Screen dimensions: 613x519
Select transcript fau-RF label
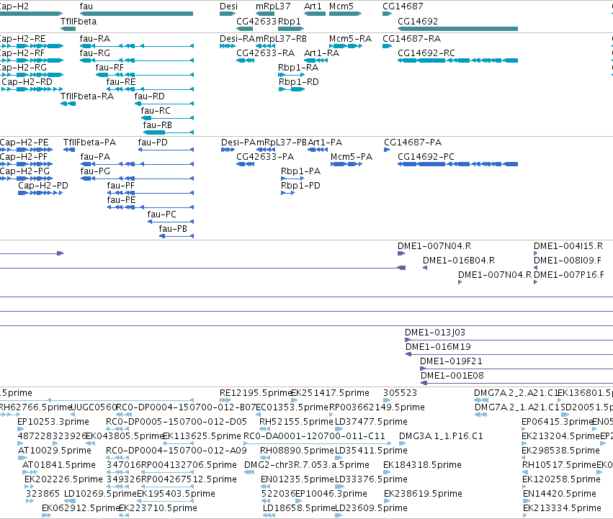[x=109, y=68]
